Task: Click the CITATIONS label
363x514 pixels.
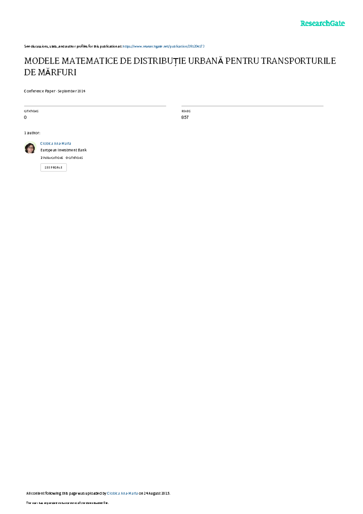Action: 31,111
